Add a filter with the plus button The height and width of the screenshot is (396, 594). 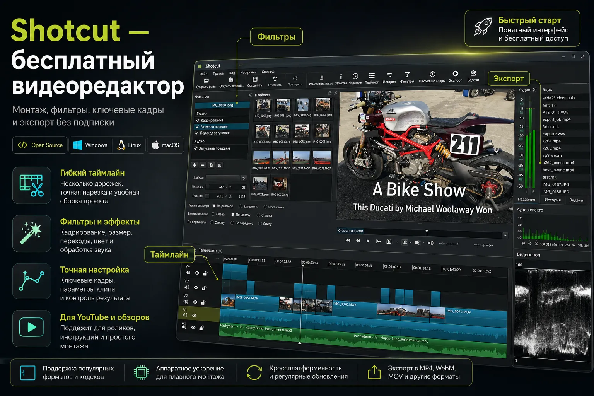pos(194,165)
